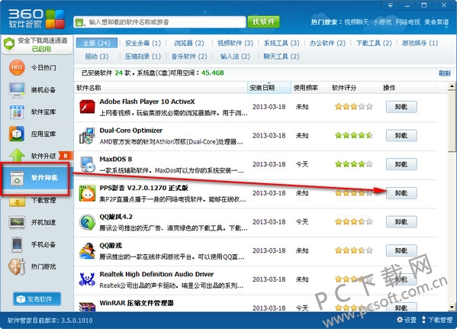457x329 pixels.
Task: Open 开机加速 monitor icon
Action: click(17, 222)
